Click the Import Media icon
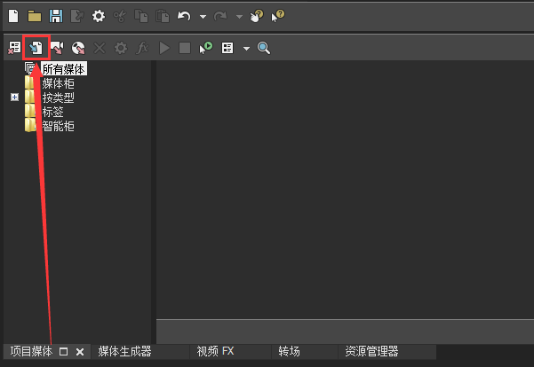 36,48
